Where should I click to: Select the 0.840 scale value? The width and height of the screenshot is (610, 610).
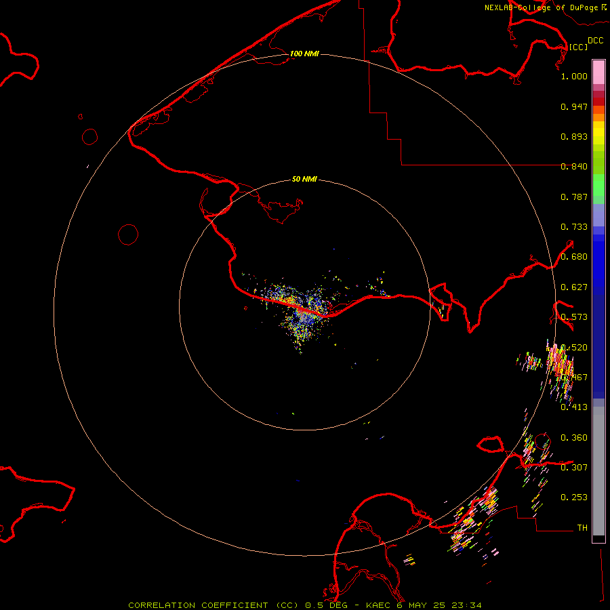pyautogui.click(x=574, y=167)
